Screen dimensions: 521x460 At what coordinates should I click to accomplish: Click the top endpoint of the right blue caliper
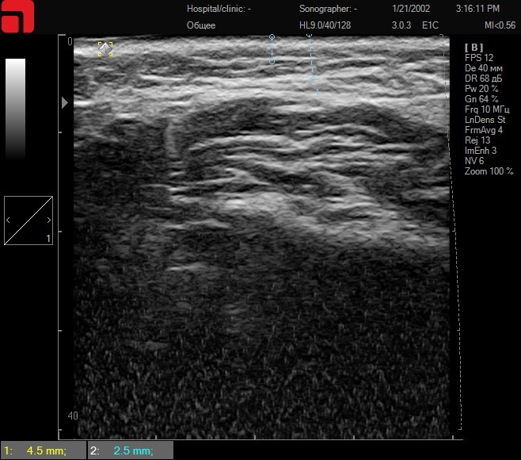click(309, 36)
